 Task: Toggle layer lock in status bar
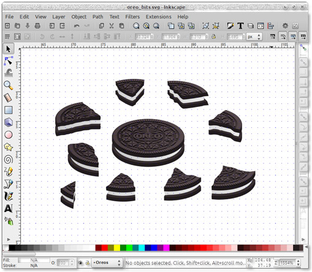click(x=88, y=263)
